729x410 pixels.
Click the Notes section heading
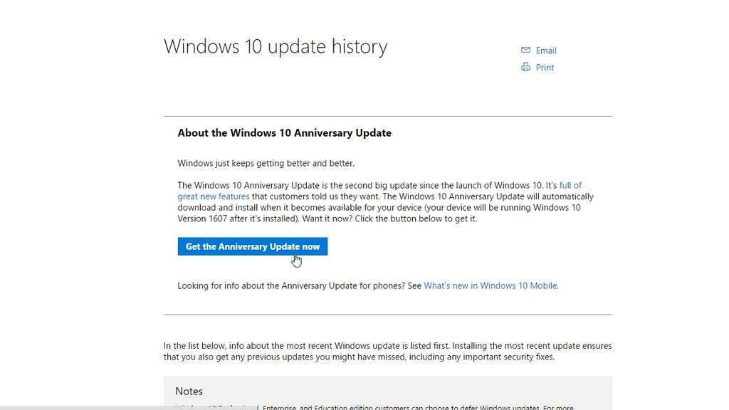189,391
